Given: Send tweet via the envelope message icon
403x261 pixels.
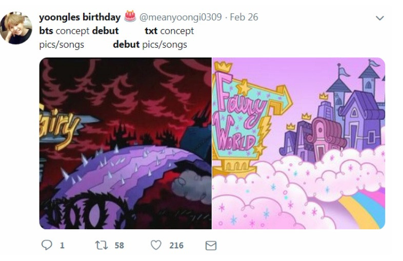Looking at the screenshot, I should click(211, 246).
